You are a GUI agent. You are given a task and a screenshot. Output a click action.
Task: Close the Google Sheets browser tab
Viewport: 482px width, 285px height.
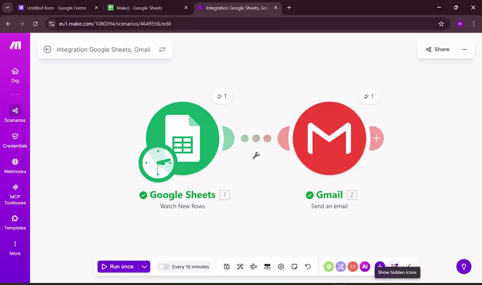186,8
